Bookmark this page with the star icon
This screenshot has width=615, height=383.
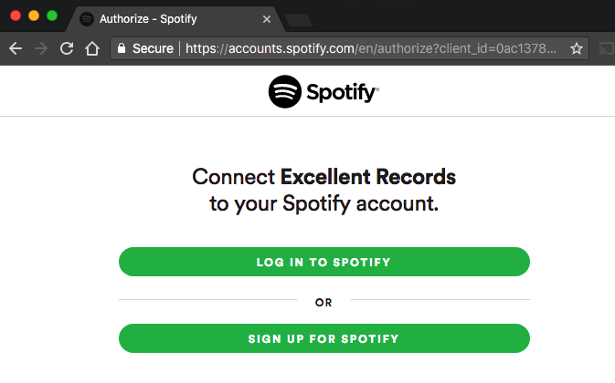coord(577,49)
